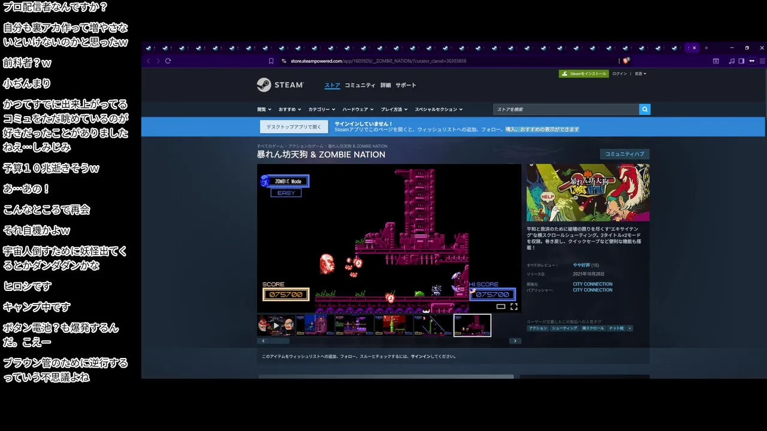This screenshot has width=767, height=431.
Task: Click the music note icon in browser toolbar
Action: [732, 61]
